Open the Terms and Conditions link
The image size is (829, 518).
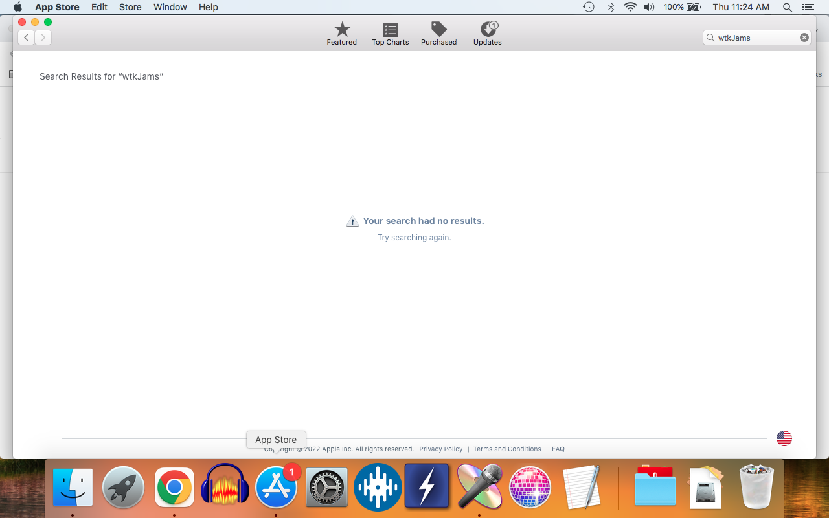click(507, 449)
